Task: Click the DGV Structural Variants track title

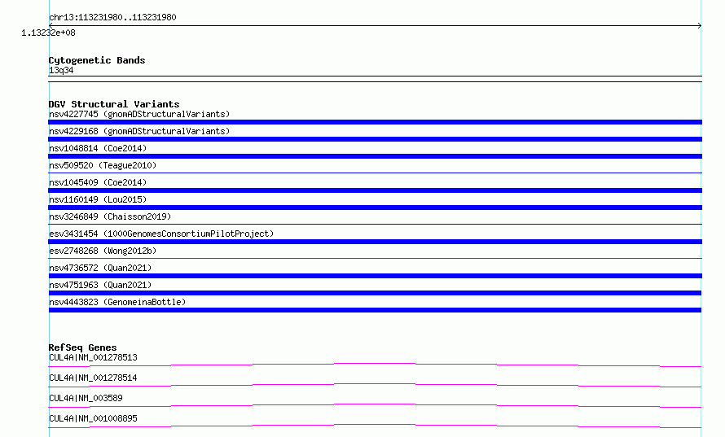Action: pos(114,104)
